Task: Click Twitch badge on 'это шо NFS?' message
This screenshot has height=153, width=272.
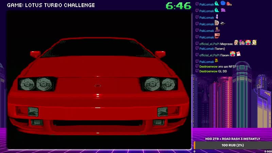Action: 197,66
